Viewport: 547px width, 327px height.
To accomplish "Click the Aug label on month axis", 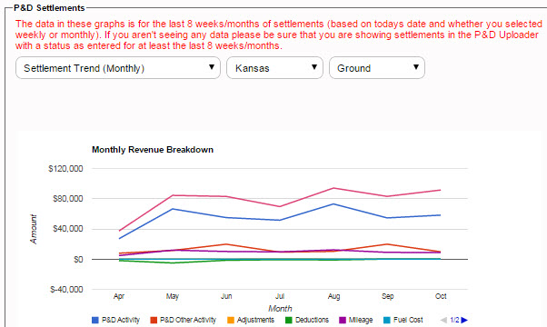I will point(333,296).
